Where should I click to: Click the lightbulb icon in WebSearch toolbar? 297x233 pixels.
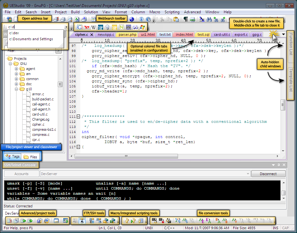click(107, 27)
